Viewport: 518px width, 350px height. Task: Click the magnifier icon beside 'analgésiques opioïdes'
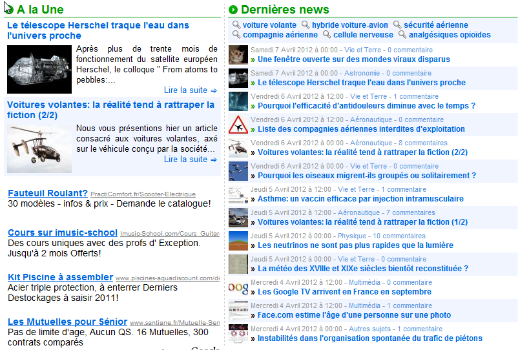(402, 35)
